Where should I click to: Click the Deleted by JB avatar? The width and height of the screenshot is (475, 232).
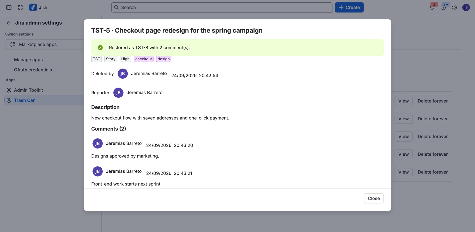click(123, 74)
